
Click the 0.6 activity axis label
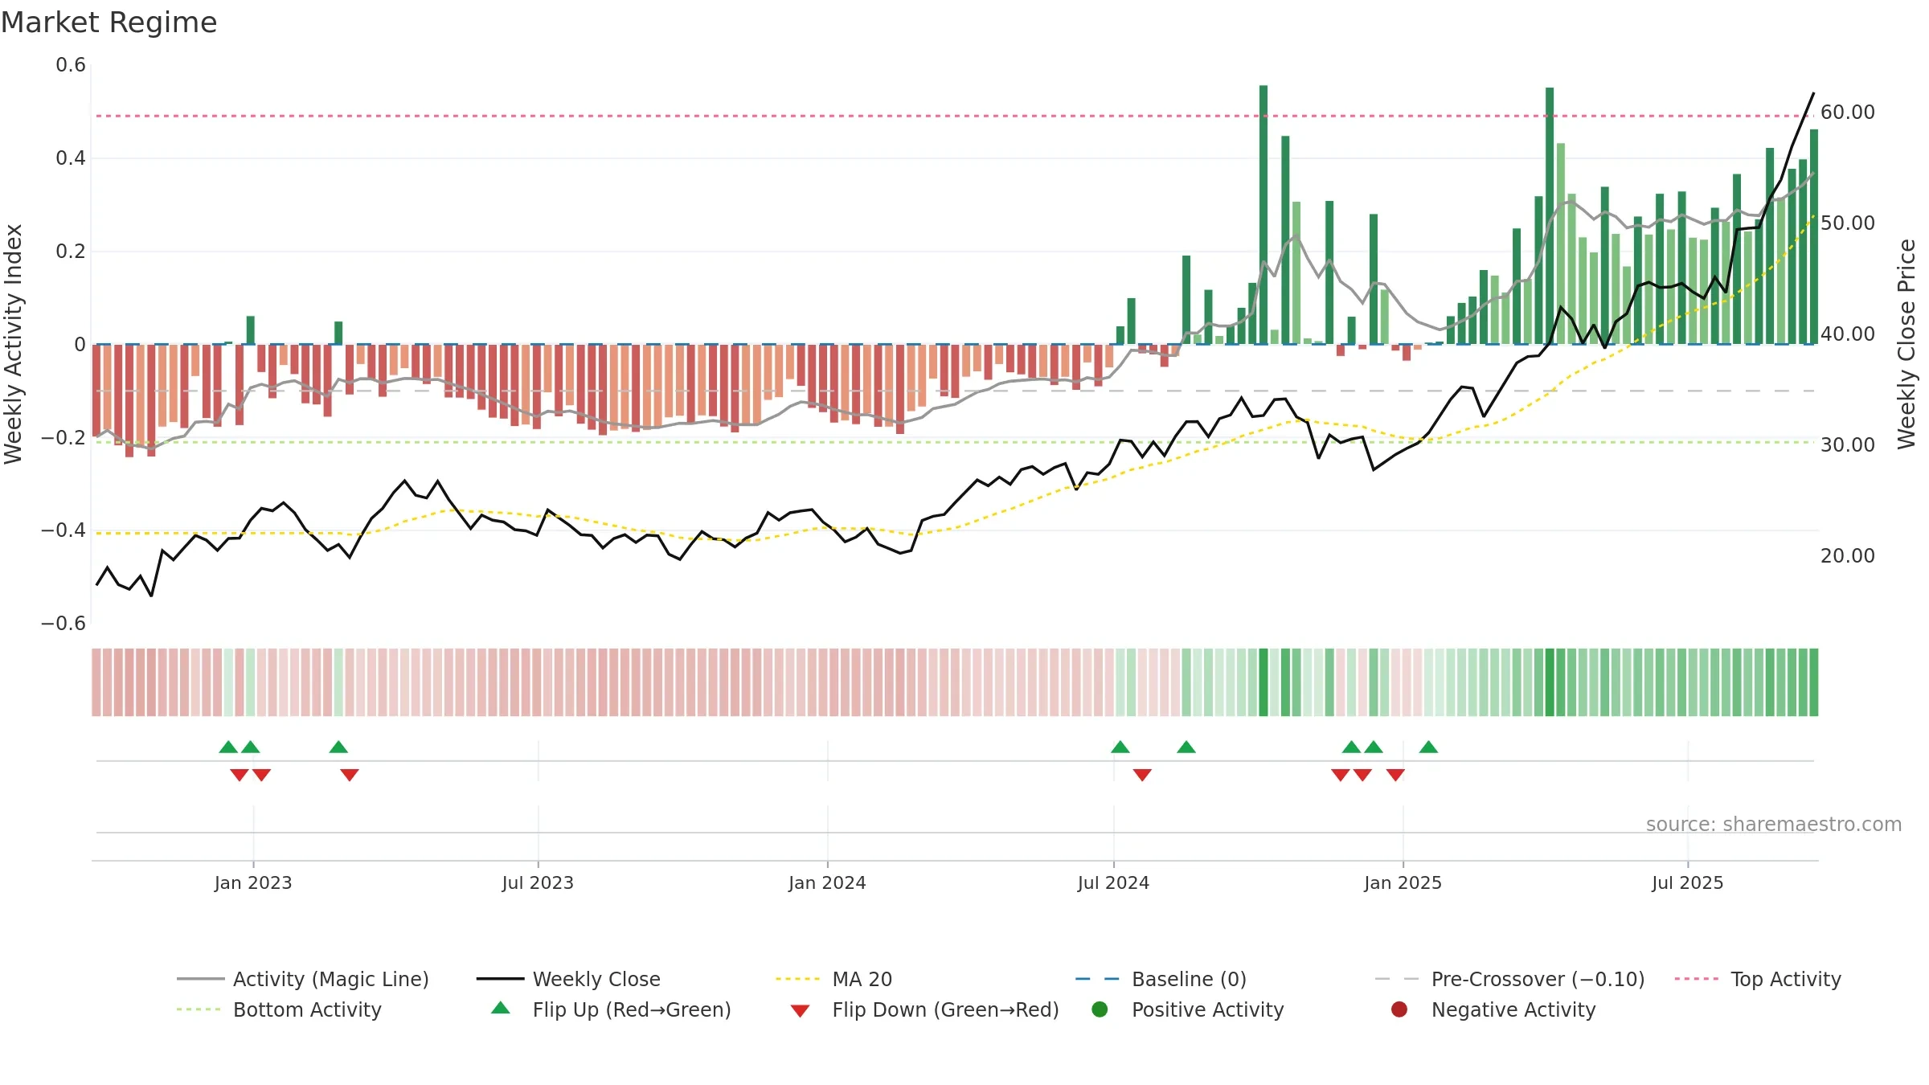point(71,65)
